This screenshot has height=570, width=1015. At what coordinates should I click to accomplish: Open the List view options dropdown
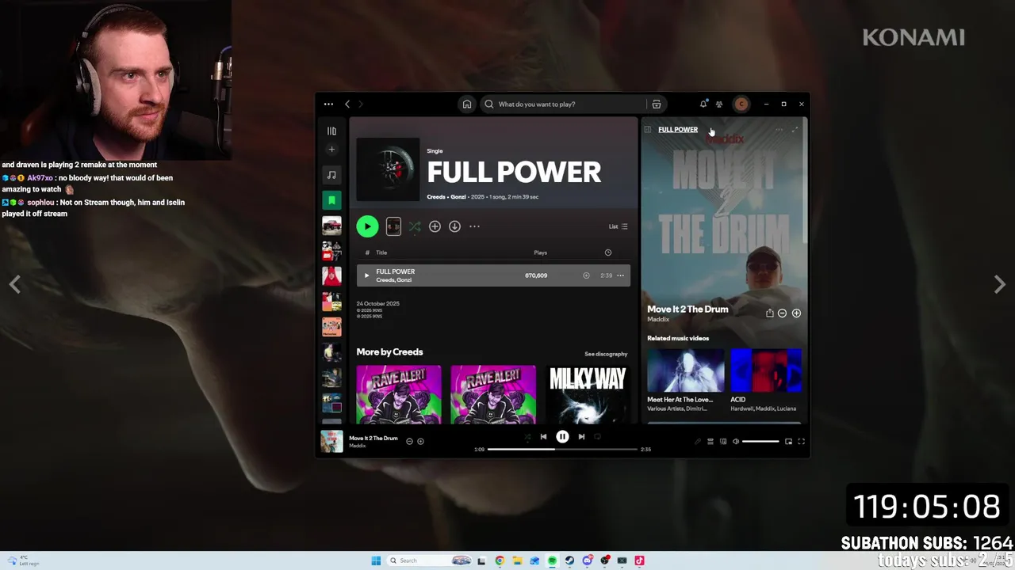618,226
